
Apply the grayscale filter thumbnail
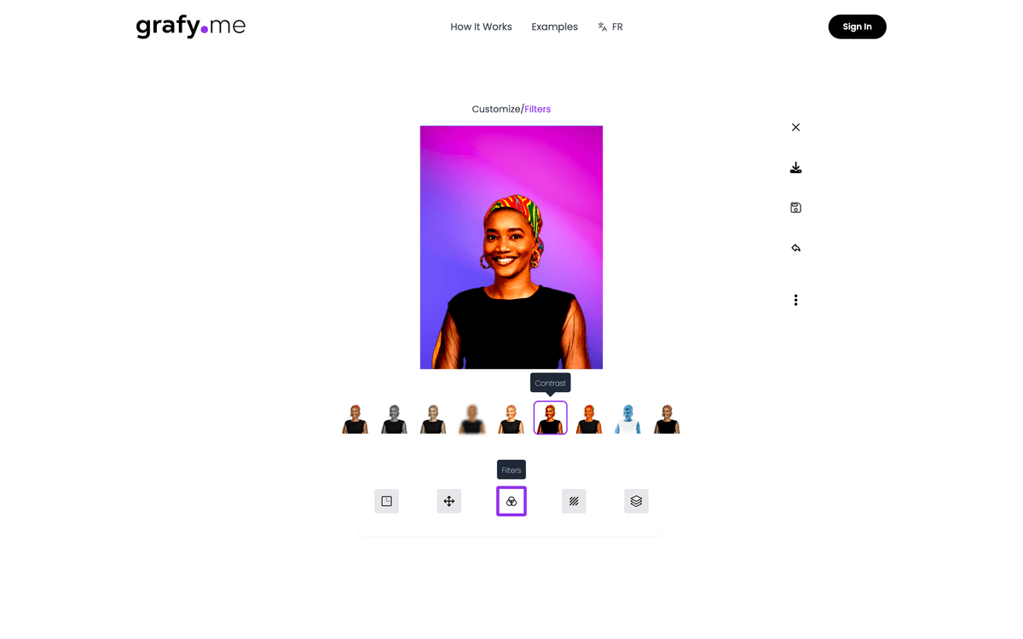tap(394, 418)
